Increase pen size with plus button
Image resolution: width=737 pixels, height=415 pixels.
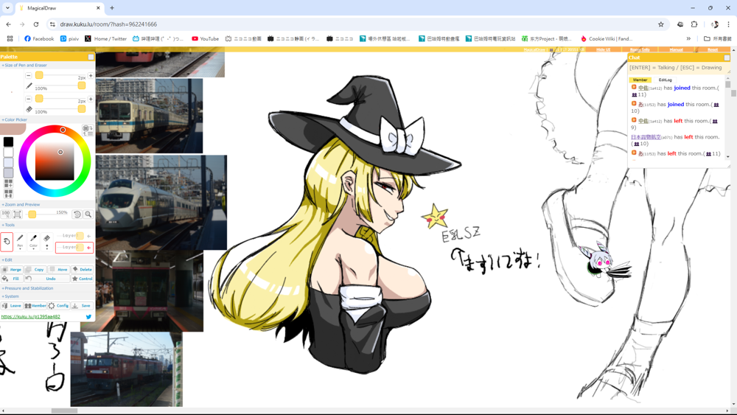[91, 76]
